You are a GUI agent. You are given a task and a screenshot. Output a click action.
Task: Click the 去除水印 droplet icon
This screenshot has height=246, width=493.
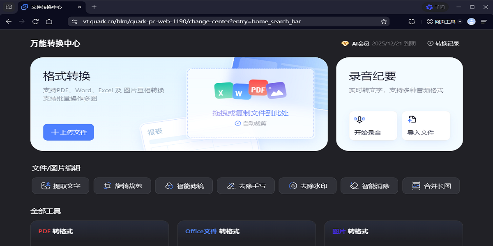(293, 186)
